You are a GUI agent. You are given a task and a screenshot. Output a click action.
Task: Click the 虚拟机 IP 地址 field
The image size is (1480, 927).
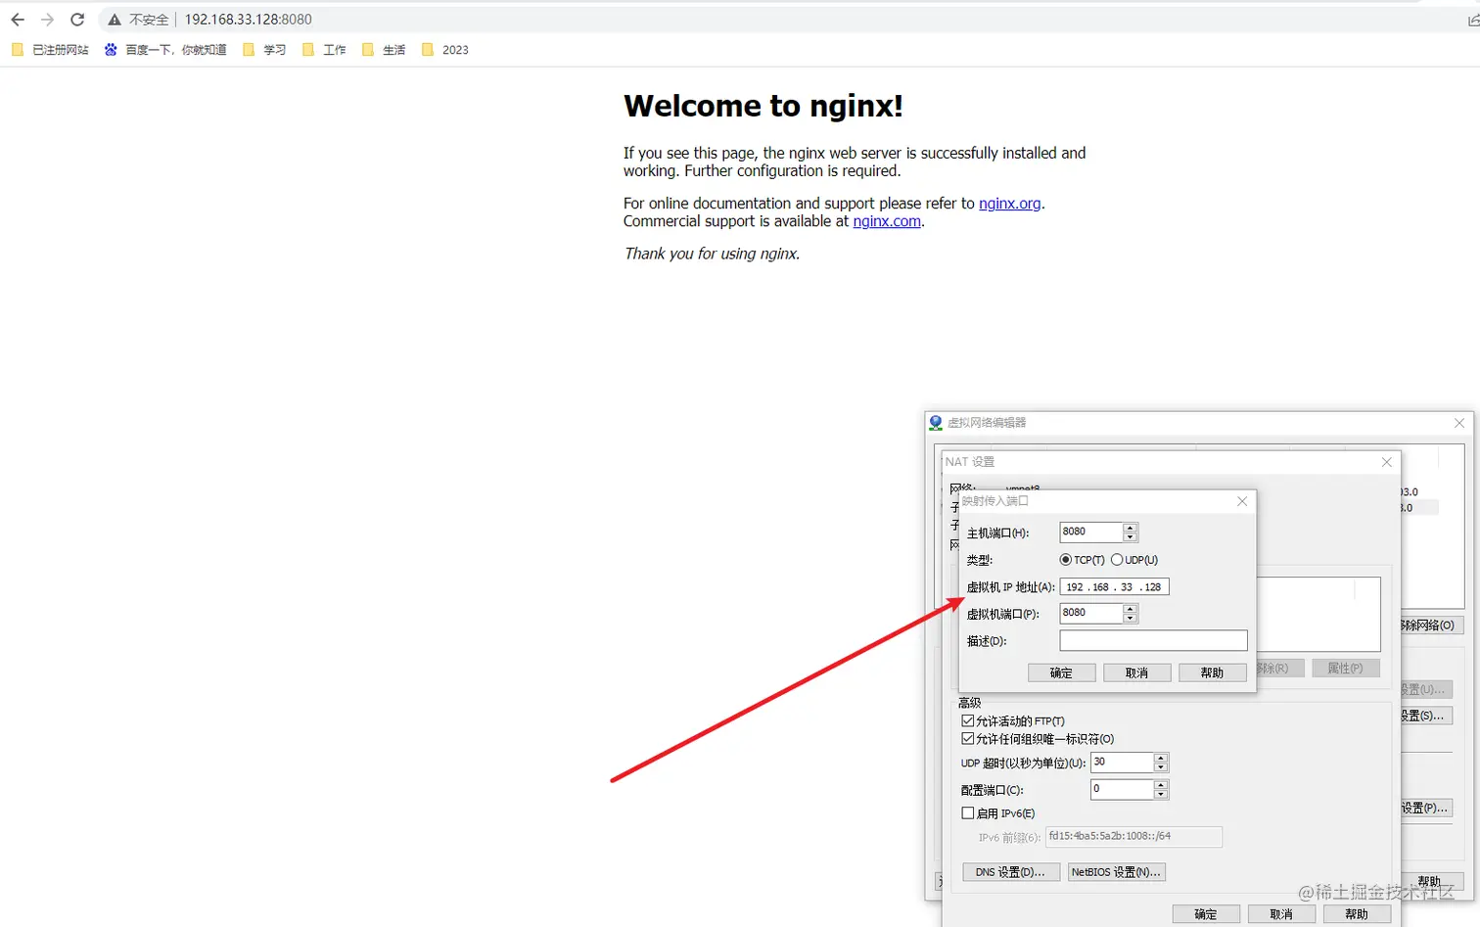[x=1114, y=587]
